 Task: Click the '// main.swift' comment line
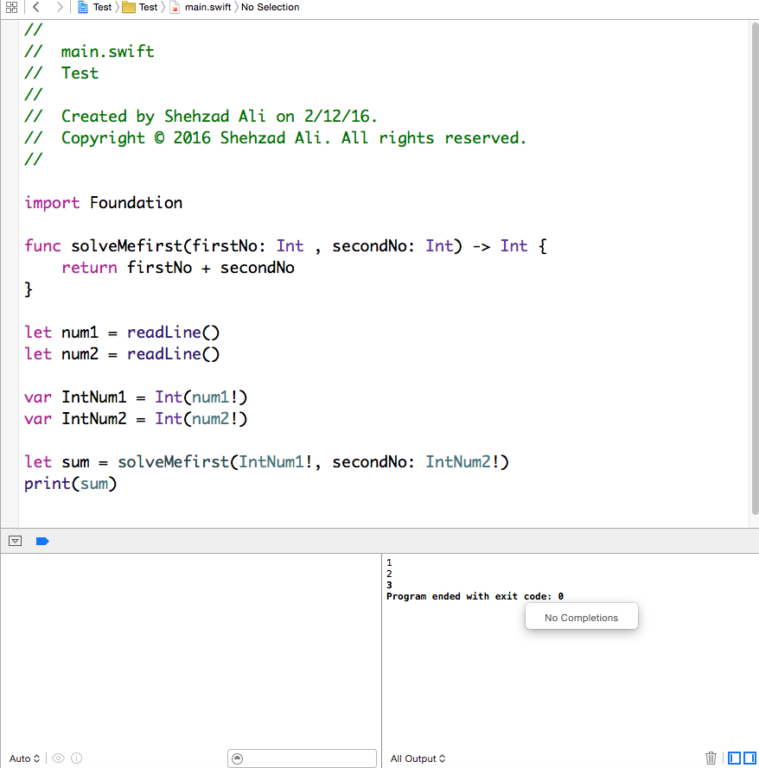pos(89,52)
